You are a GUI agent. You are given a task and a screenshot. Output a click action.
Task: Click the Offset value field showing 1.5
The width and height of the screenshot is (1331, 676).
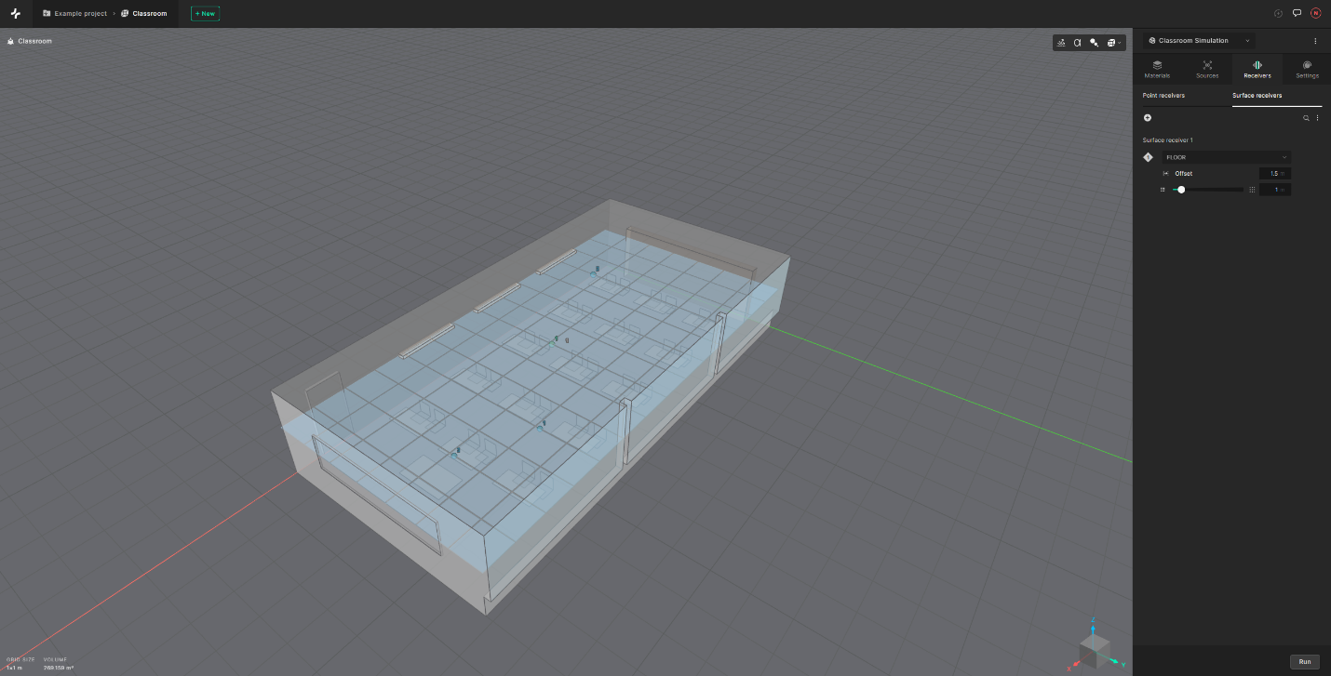1274,174
